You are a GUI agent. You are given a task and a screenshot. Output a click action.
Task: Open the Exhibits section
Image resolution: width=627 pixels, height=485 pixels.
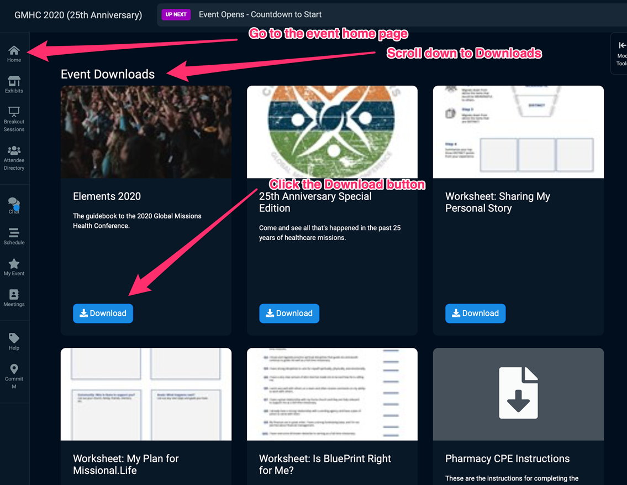click(x=14, y=85)
